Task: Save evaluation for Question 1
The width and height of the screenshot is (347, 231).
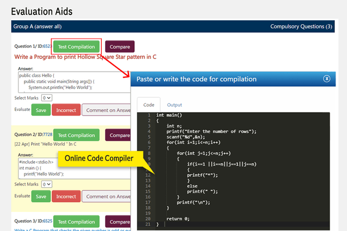Action: pos(40,110)
